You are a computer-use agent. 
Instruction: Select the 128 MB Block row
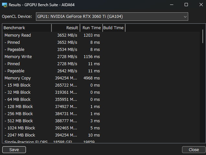coord(19,107)
